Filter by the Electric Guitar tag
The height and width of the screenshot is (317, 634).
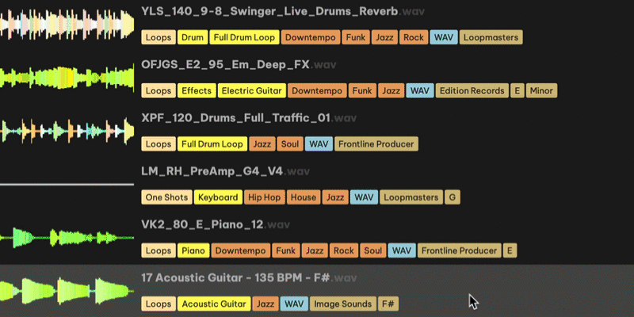pos(252,90)
